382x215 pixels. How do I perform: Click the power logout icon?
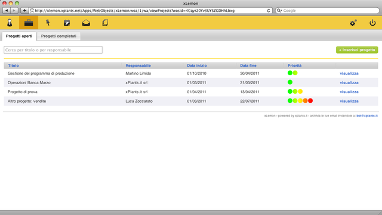click(x=372, y=23)
